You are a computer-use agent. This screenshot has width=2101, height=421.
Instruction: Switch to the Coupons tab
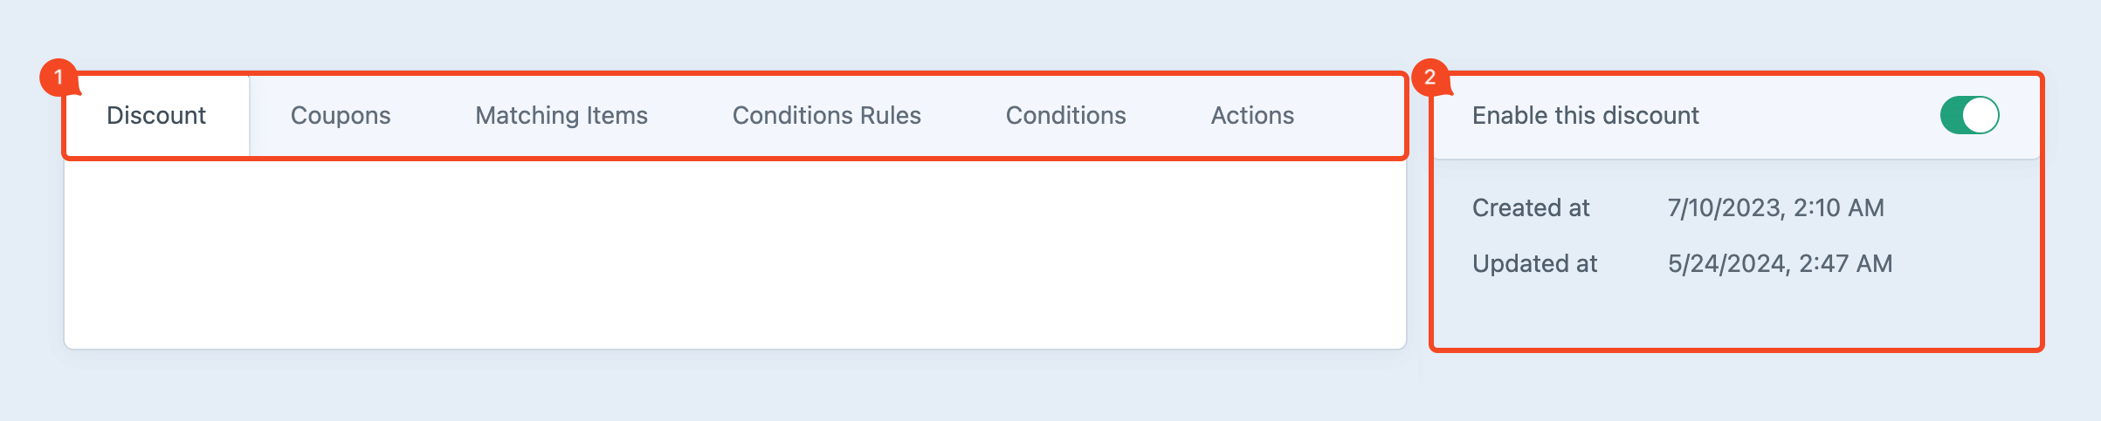(341, 116)
